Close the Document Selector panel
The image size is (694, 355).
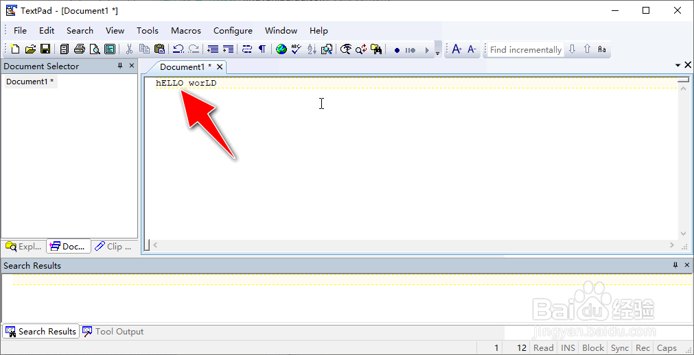(x=131, y=65)
